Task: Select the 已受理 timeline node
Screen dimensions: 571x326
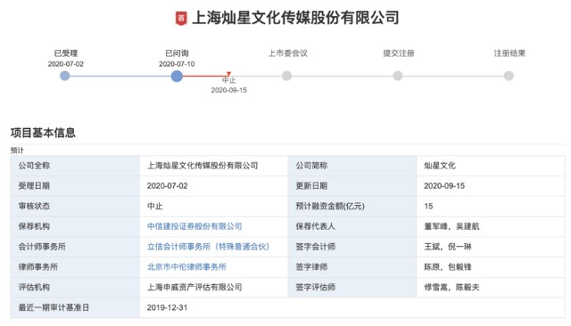Action: click(x=65, y=76)
